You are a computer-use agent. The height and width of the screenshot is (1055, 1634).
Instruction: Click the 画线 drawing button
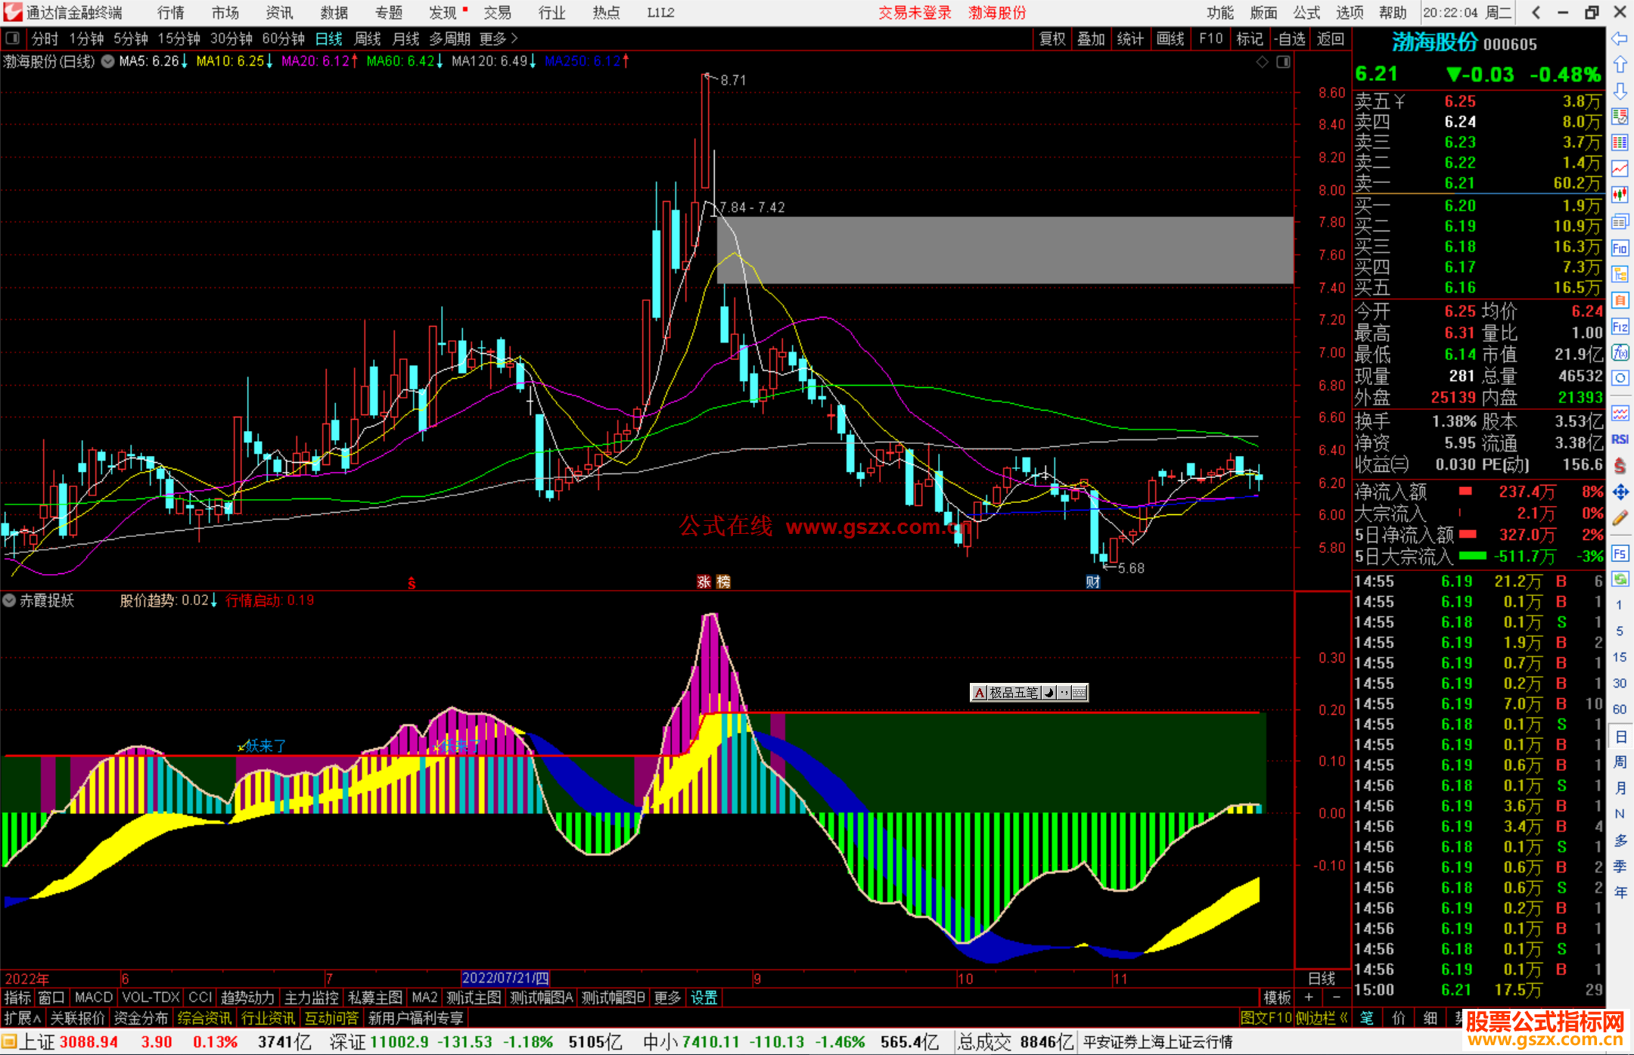click(1170, 39)
